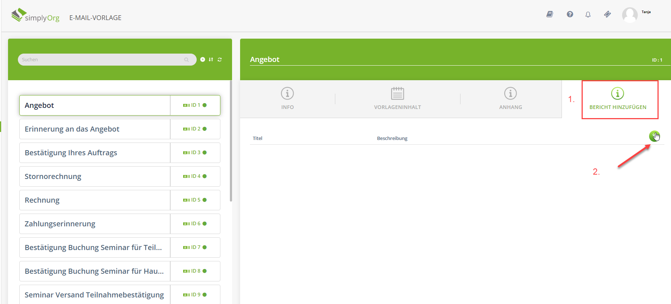Click the green add report button
Viewport: 671px width, 304px height.
click(654, 136)
